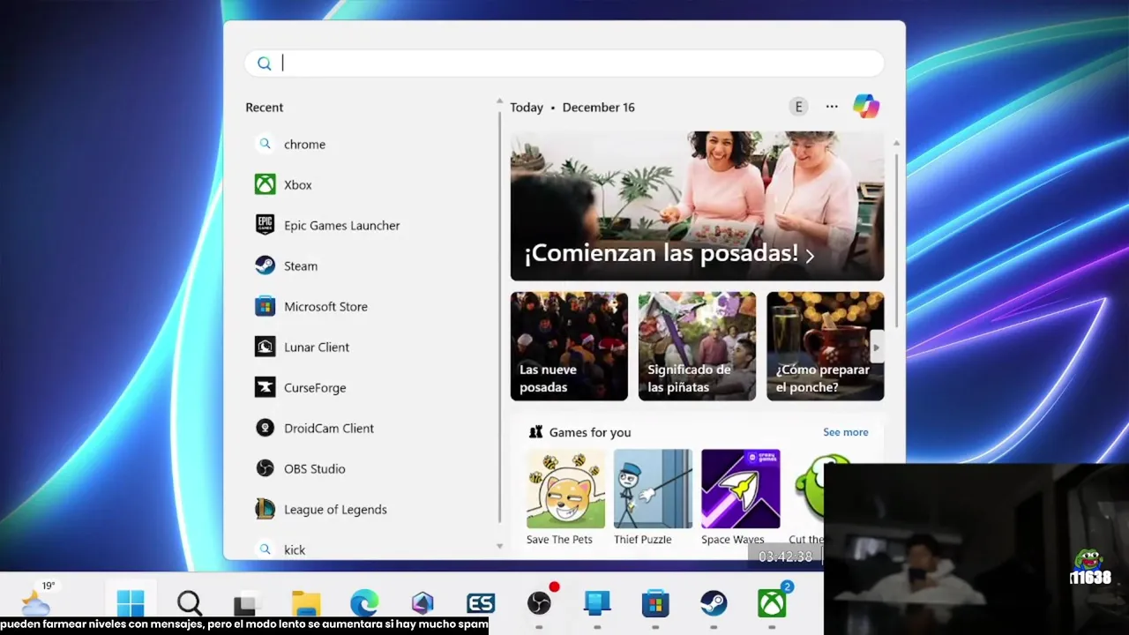Launch DroidCam Client icon from Recent

pyautogui.click(x=265, y=428)
